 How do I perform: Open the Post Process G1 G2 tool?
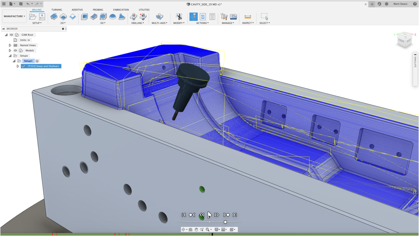[203, 17]
